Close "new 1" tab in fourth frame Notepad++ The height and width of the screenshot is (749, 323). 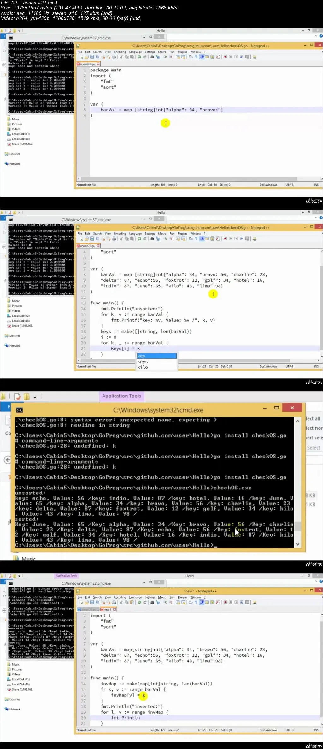coord(115,609)
